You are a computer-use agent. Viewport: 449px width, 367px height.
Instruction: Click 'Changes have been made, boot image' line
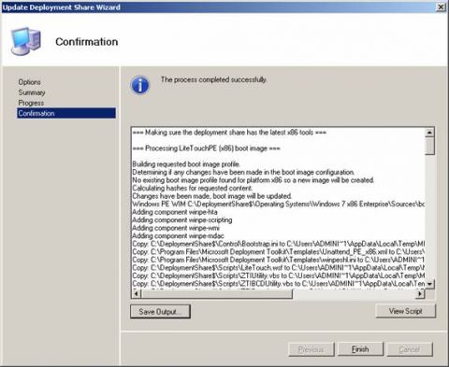pos(212,196)
